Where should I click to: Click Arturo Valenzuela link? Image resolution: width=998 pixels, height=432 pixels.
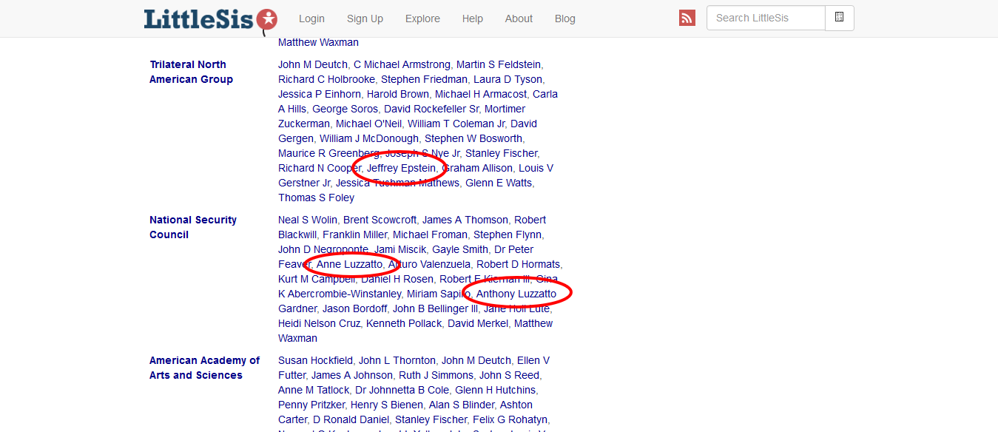pos(429,264)
